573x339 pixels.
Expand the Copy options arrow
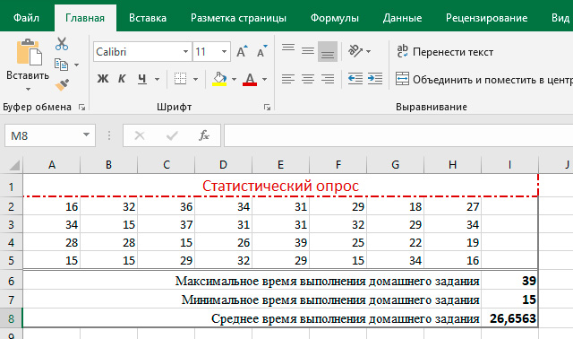(76, 65)
